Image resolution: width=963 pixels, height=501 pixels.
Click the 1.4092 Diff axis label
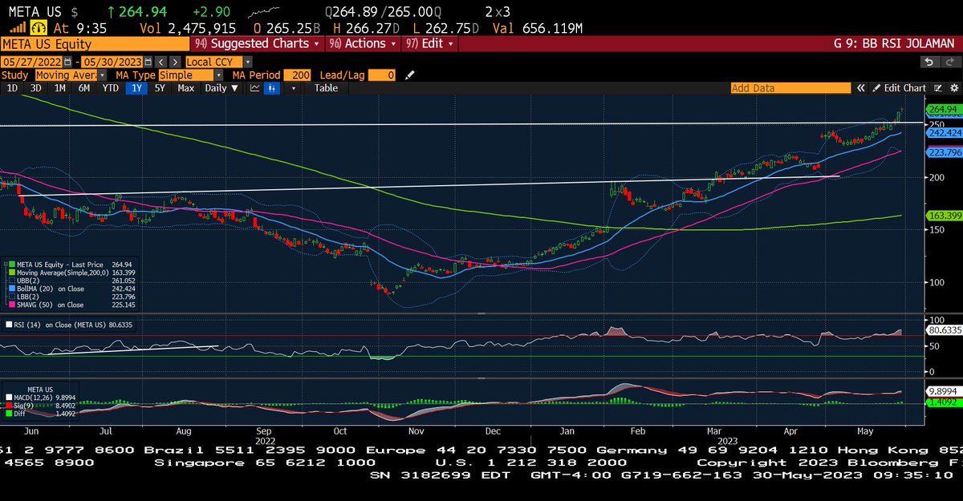click(943, 403)
